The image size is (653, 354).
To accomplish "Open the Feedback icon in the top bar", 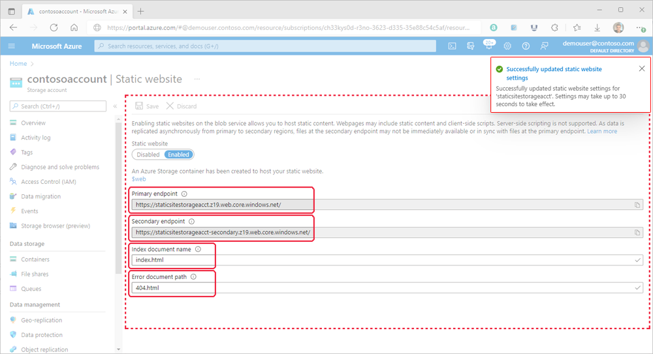I will pyautogui.click(x=545, y=46).
